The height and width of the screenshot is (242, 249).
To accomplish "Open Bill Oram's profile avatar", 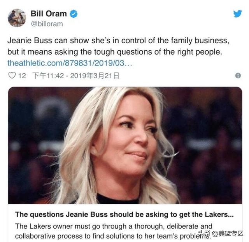I will (17, 18).
